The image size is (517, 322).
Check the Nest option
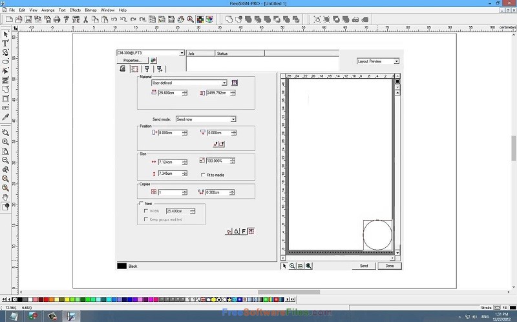point(142,203)
